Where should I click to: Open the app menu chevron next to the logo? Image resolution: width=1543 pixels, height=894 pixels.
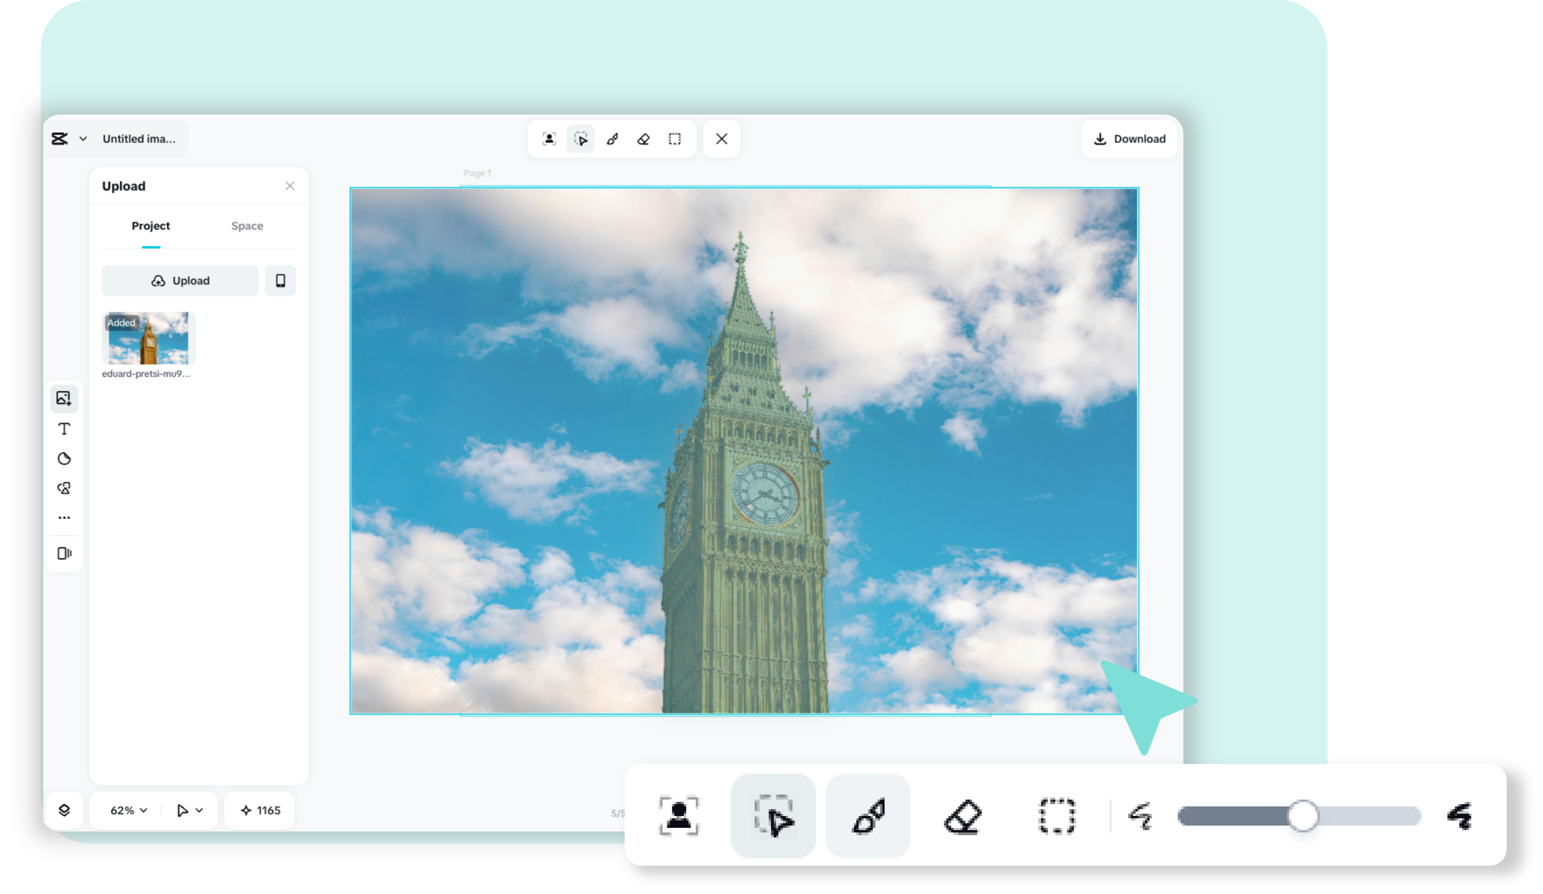click(84, 138)
